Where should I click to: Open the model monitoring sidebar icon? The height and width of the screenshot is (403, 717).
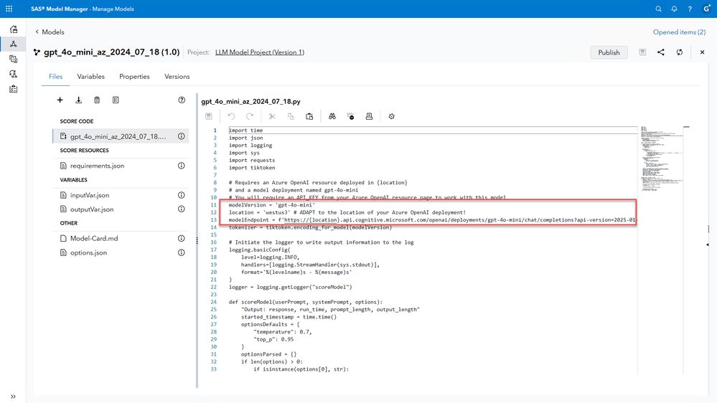13,74
